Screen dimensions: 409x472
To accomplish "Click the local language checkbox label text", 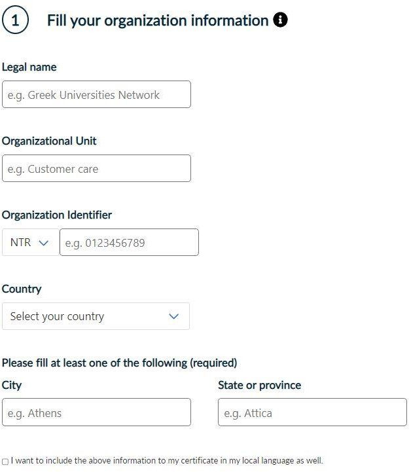I will coord(167,461).
